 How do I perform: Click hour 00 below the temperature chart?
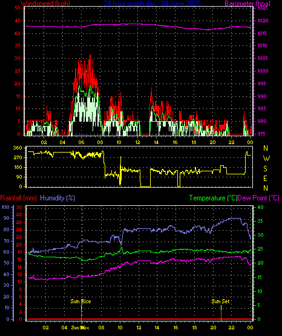point(250,328)
